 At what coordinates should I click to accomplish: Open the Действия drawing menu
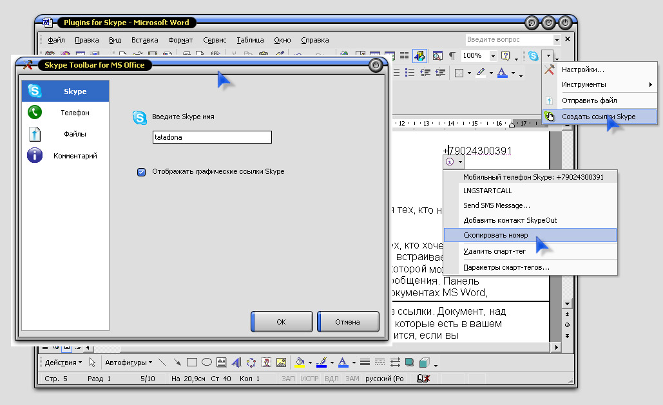[x=63, y=363]
